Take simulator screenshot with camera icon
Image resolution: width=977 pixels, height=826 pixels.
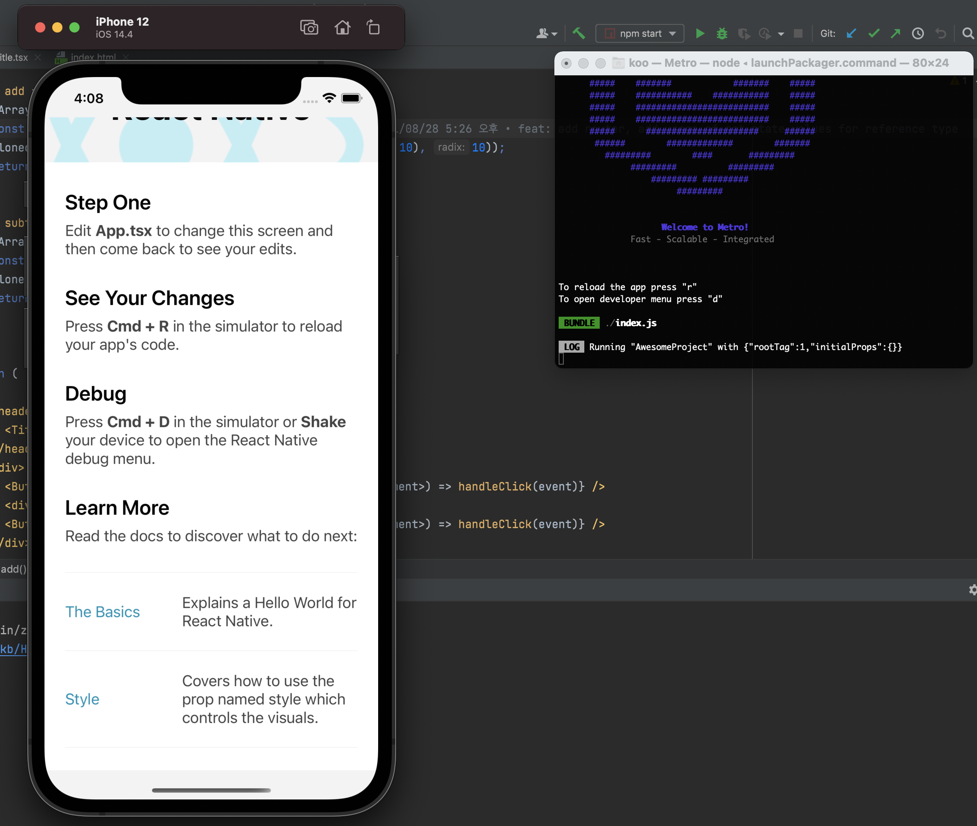coord(309,28)
